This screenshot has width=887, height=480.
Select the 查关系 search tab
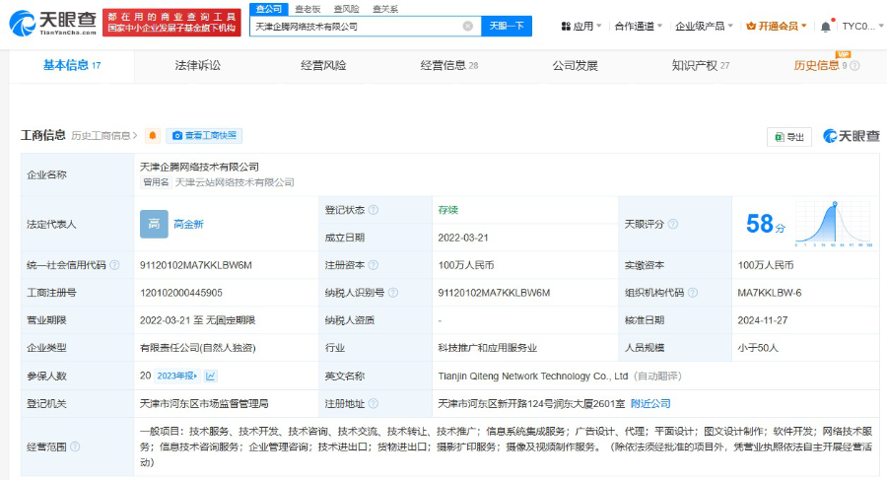pyautogui.click(x=385, y=9)
